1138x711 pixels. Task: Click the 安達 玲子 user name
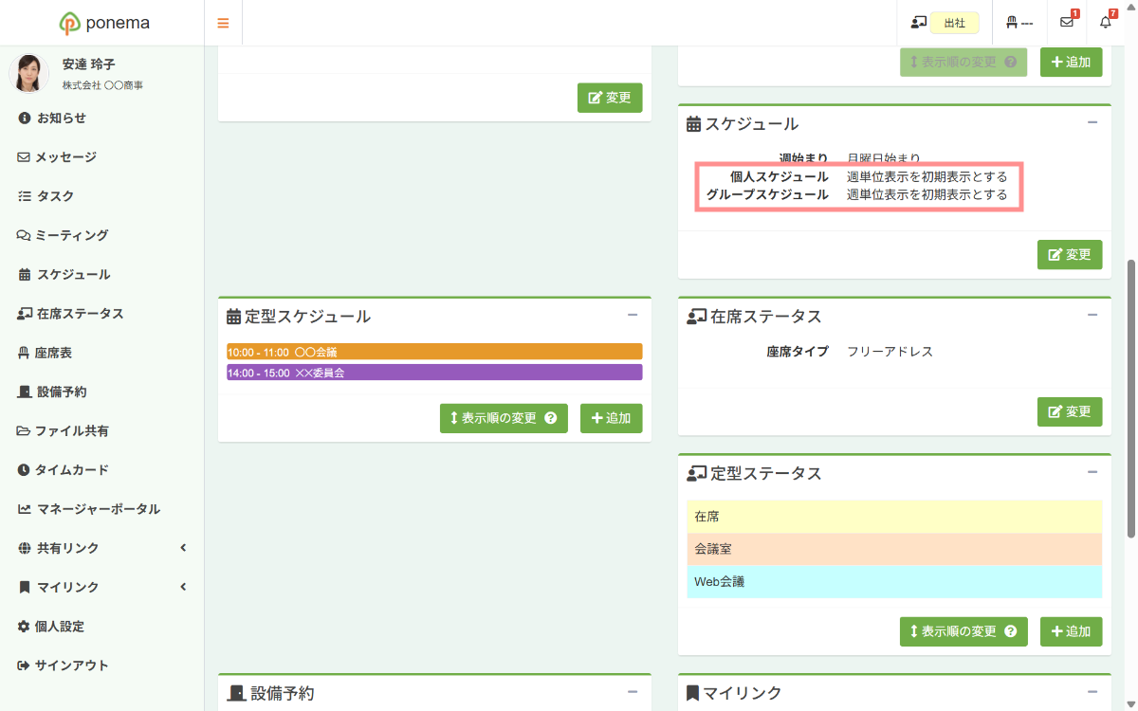tap(88, 64)
